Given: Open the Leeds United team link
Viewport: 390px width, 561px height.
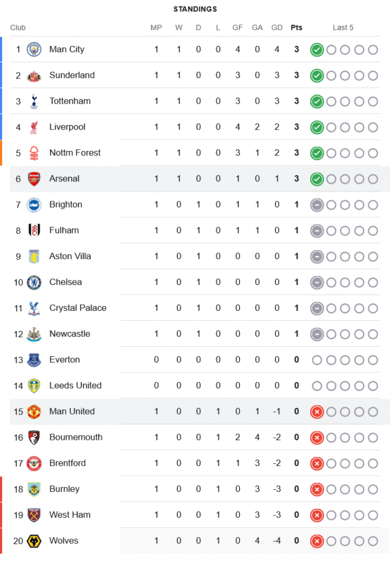Looking at the screenshot, I should [75, 385].
